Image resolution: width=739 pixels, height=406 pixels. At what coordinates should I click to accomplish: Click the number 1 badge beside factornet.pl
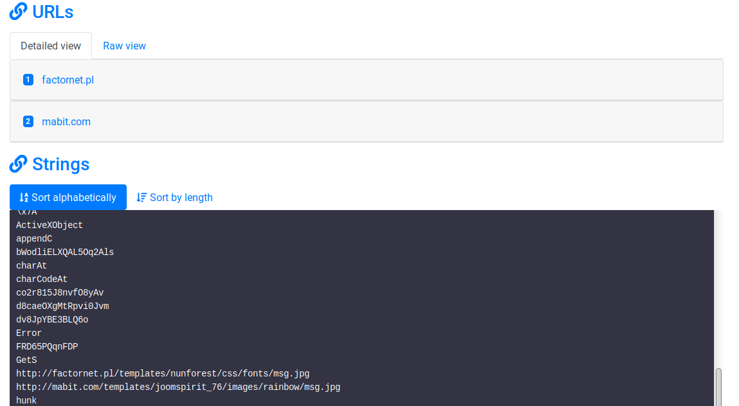[28, 80]
